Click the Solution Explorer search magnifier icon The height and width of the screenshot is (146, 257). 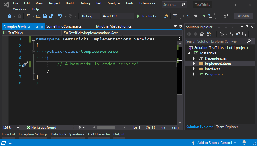point(249,41)
